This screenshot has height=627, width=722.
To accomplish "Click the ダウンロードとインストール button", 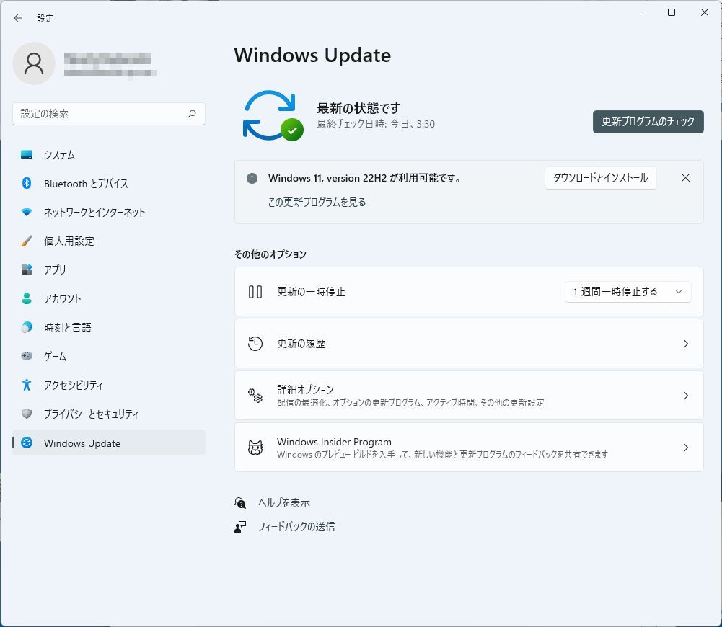I will click(600, 178).
